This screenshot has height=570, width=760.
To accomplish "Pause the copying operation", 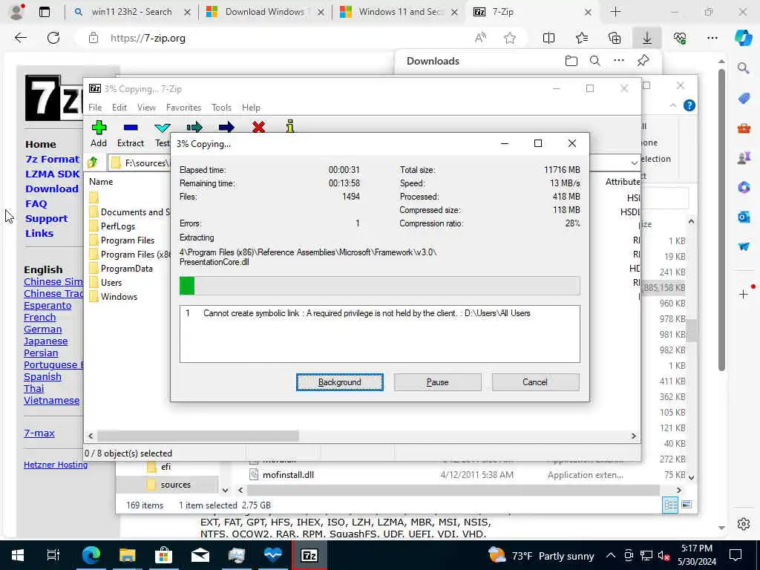I will point(438,382).
